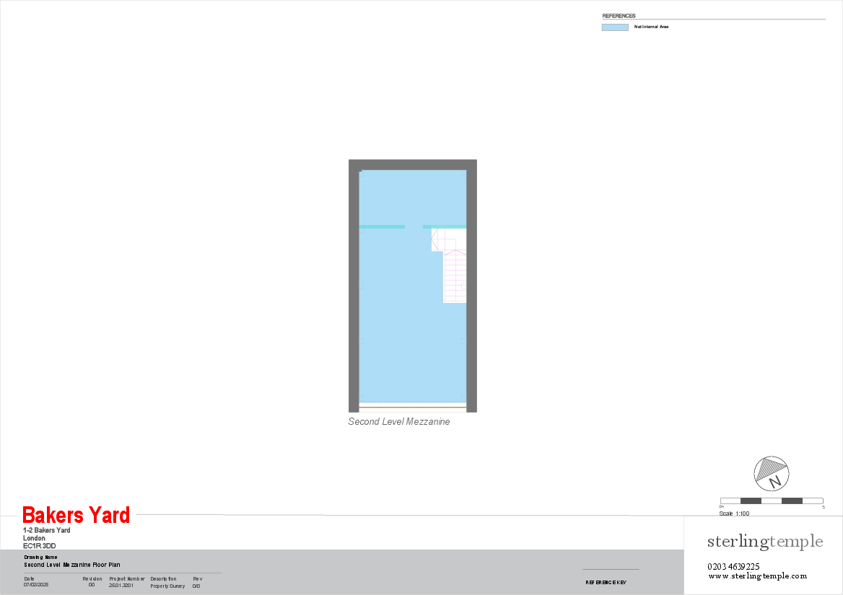843x595 pixels.
Task: Click the date value 07/02/2025
Action: coord(35,586)
